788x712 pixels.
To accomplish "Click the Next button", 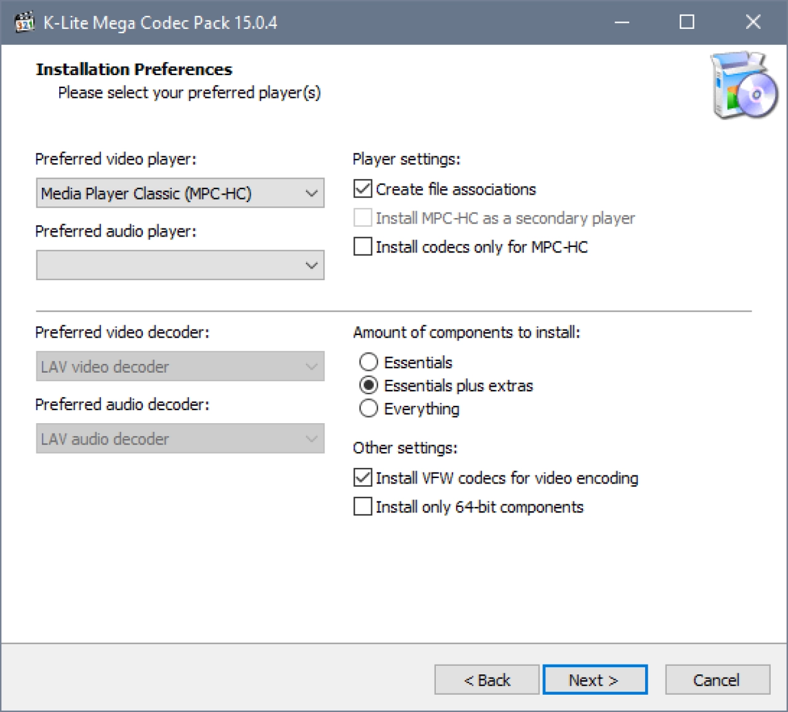I will click(x=595, y=680).
